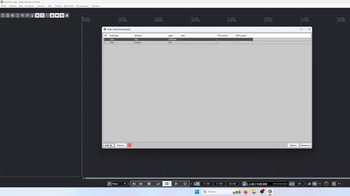Open the Опции menu
The image size is (350, 196).
(x=58, y=6)
